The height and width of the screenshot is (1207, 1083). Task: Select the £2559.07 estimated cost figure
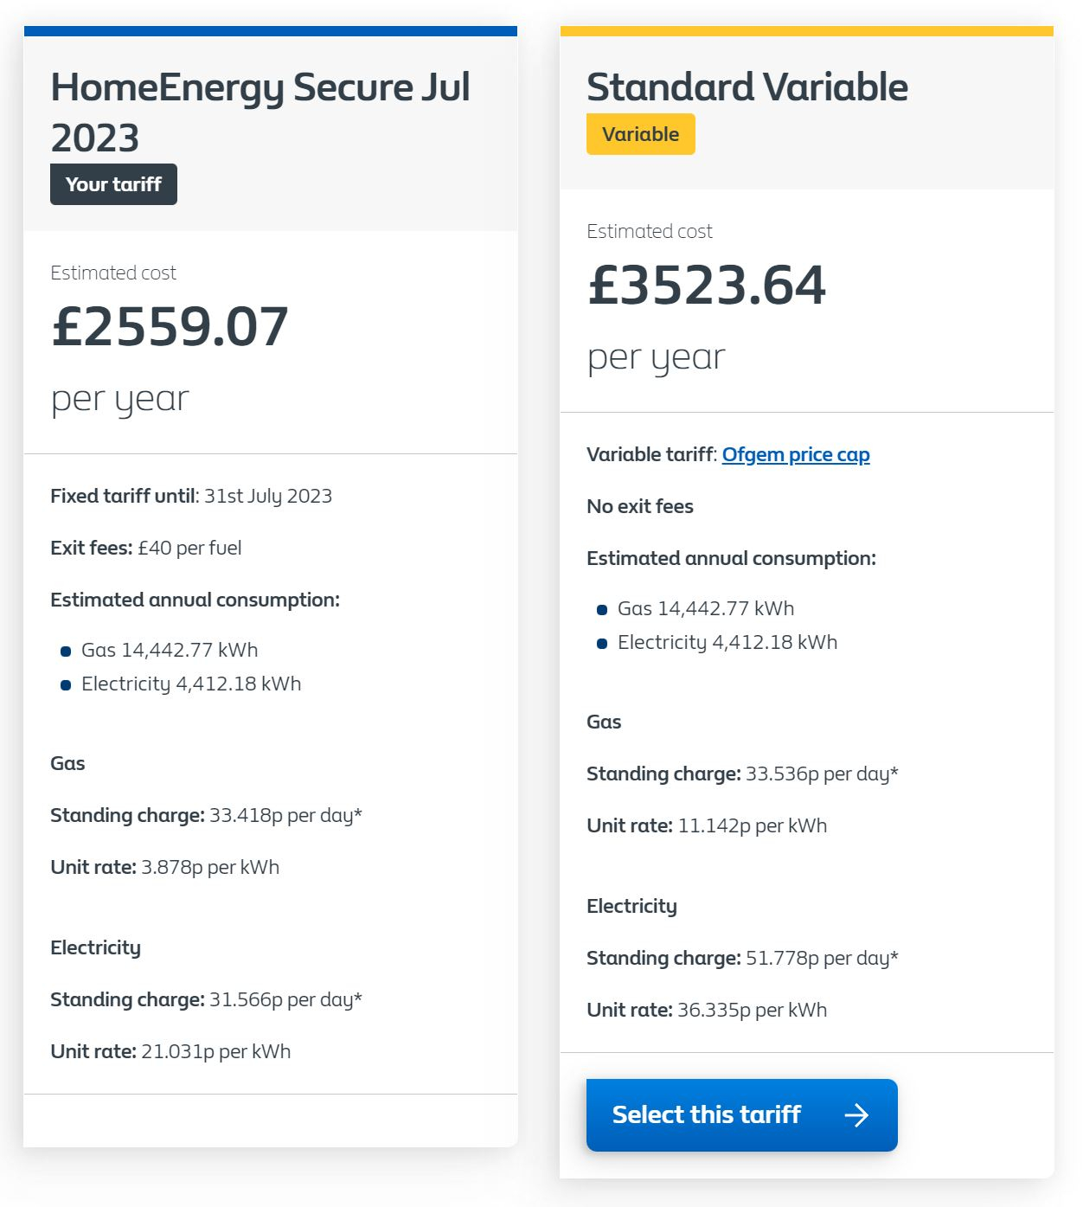tap(170, 326)
